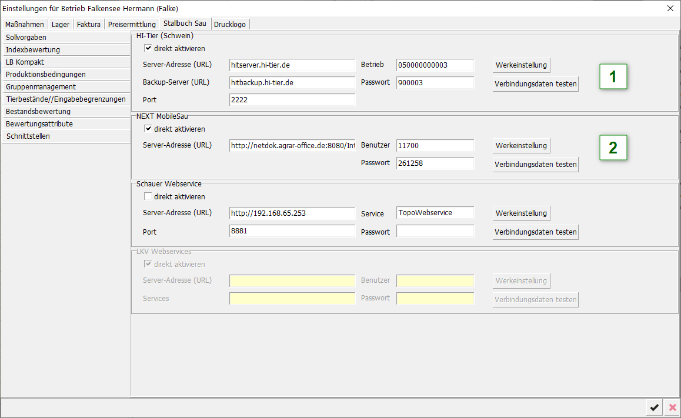Image resolution: width=681 pixels, height=418 pixels.
Task: Select Schnittstellen in the sidebar
Action: coord(66,136)
